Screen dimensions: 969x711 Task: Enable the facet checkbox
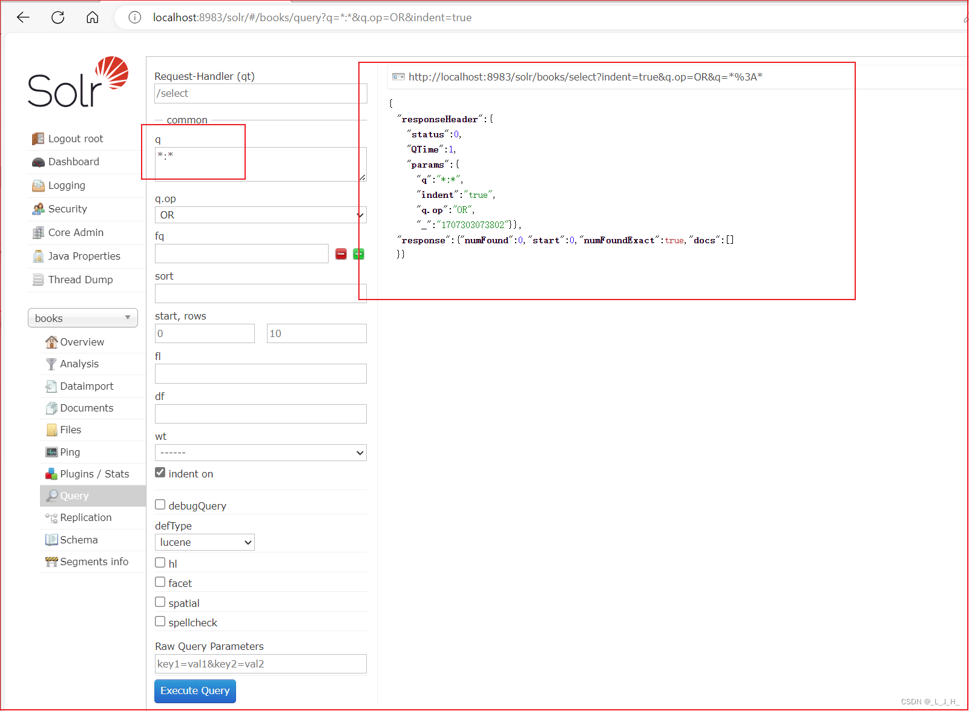coord(160,582)
